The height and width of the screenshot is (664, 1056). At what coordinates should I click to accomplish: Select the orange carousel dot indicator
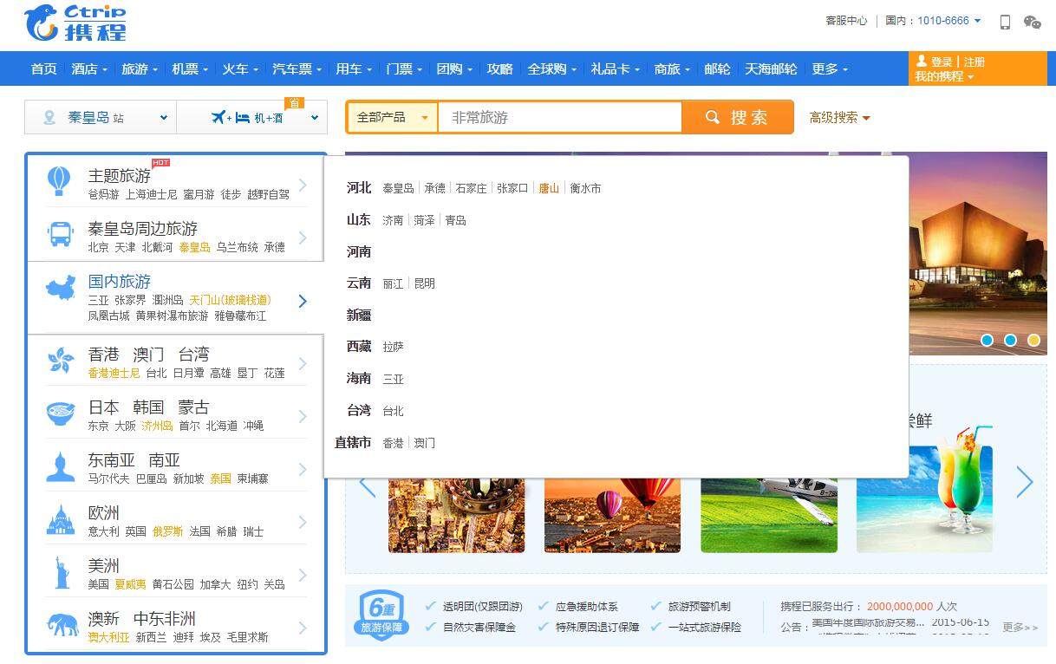(x=1033, y=340)
